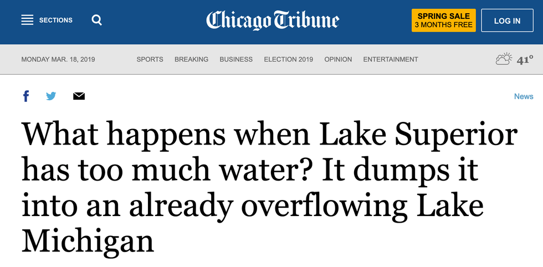Share article via email envelope icon
Screen dimensions: 543x267
tap(79, 96)
